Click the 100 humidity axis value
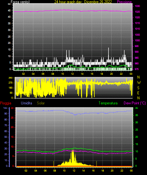The width and height of the screenshot is (147, 175). [5, 108]
